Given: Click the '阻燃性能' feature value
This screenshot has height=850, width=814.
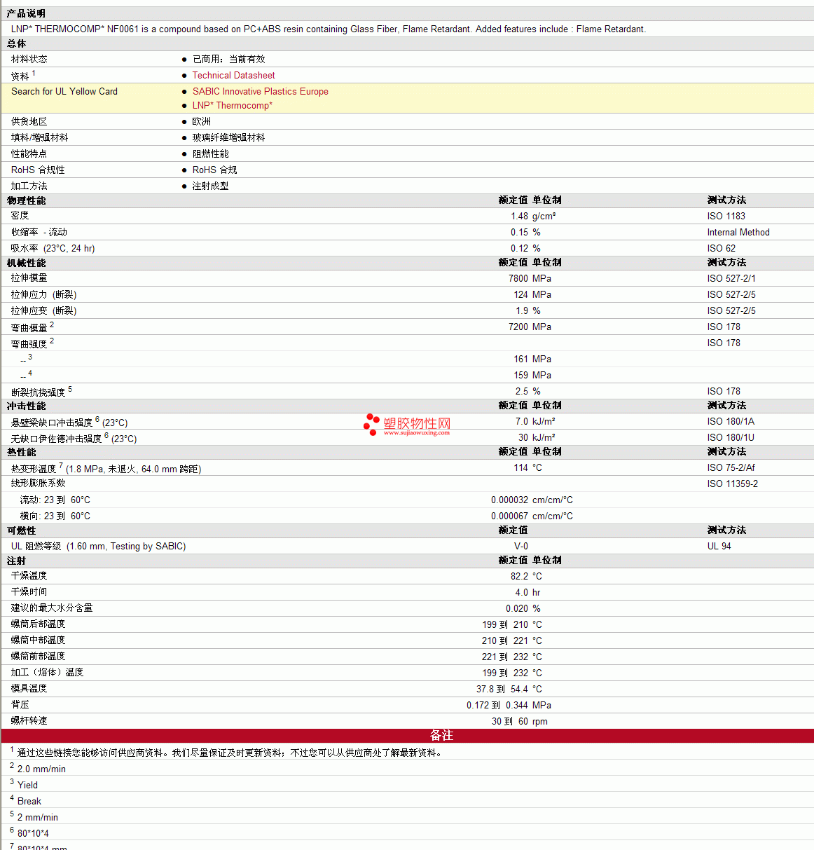Looking at the screenshot, I should point(210,154).
